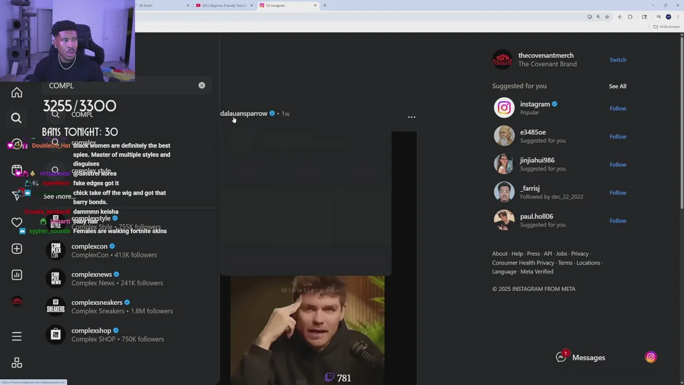Viewport: 684px width, 385px height.
Task: Click the zoom magnifier in address bar
Action: click(598, 17)
